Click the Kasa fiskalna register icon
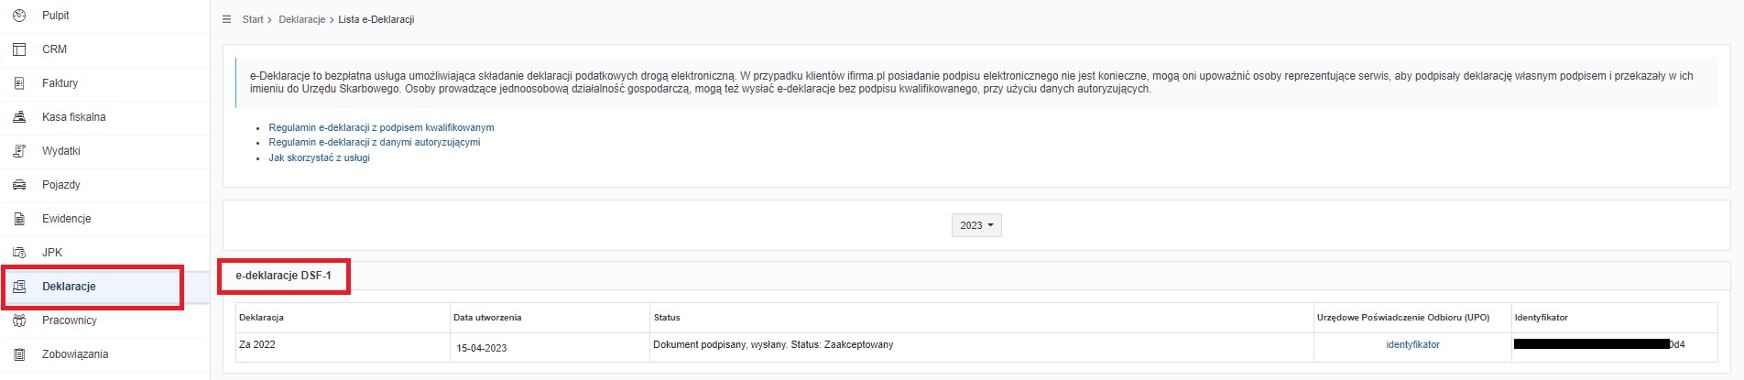 coord(19,117)
